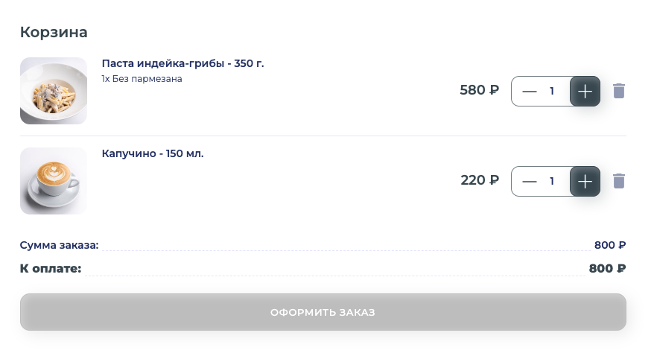This screenshot has height=353, width=654.
Task: Delete Капучино from cart via trash icon
Action: [x=619, y=181]
